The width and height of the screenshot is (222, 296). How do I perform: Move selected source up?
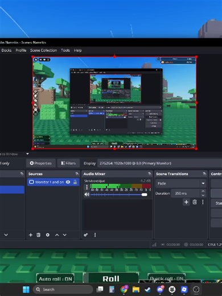[57, 235]
